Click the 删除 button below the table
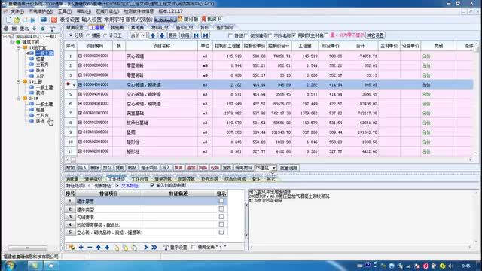This screenshot has width=482, height=271. 95,168
